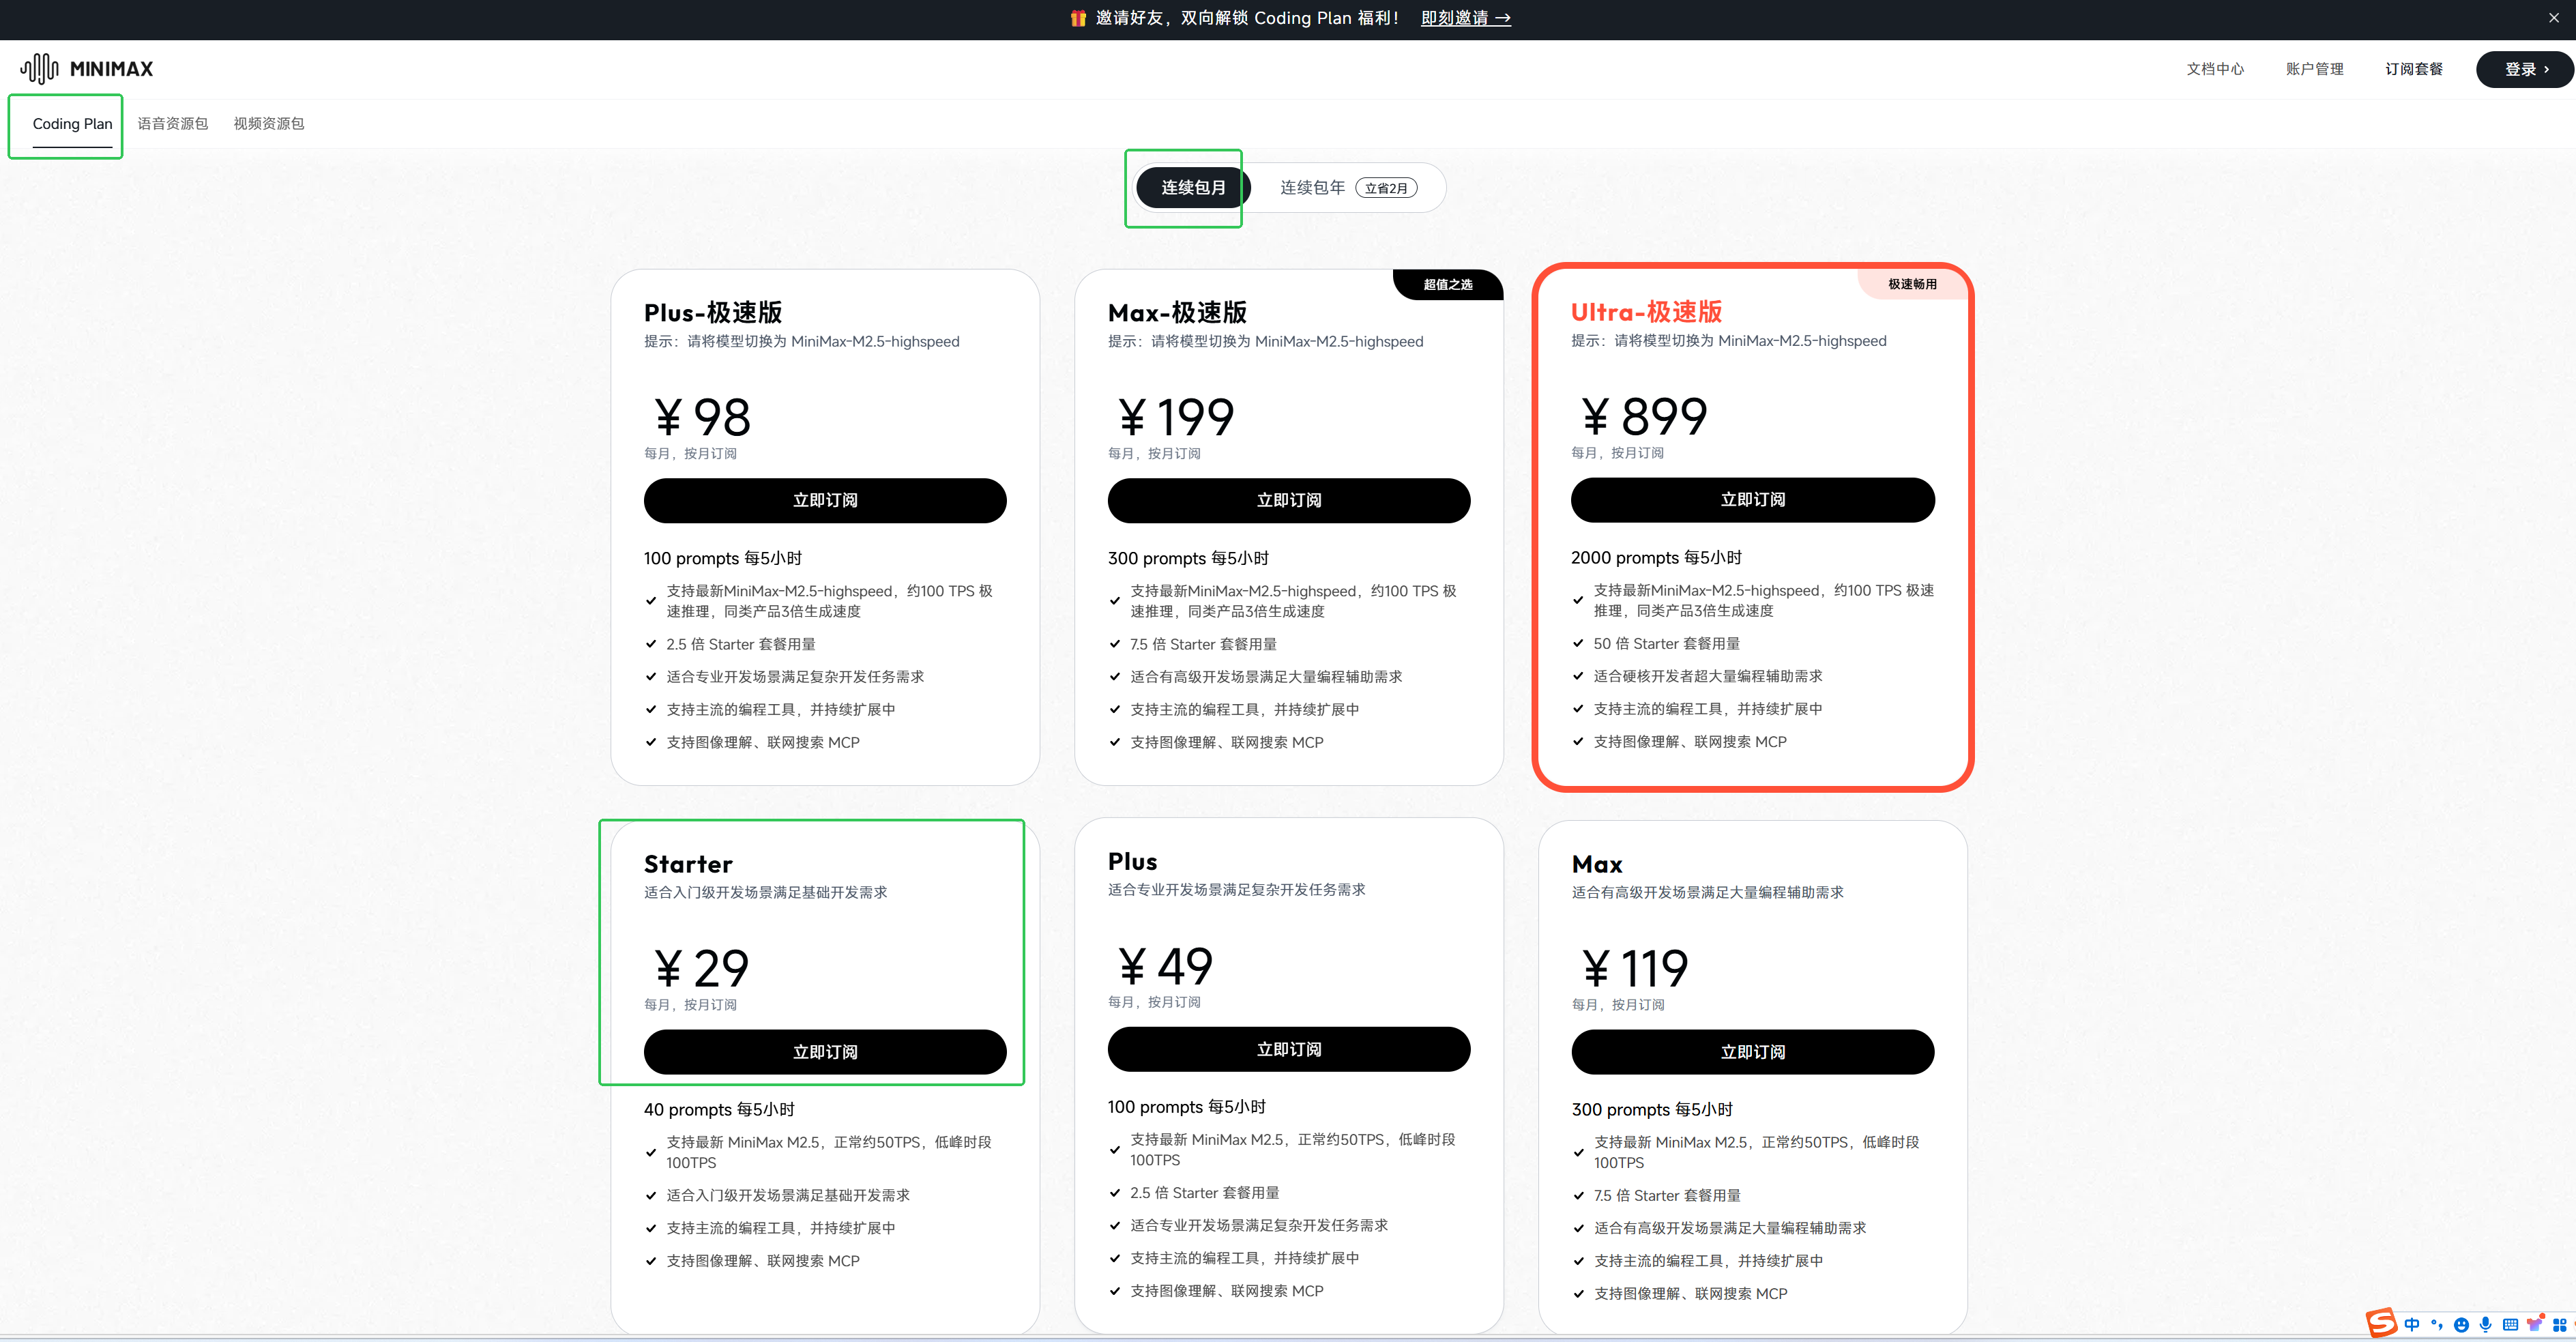Open Sogou emoji panel icon

[x=2461, y=1325]
